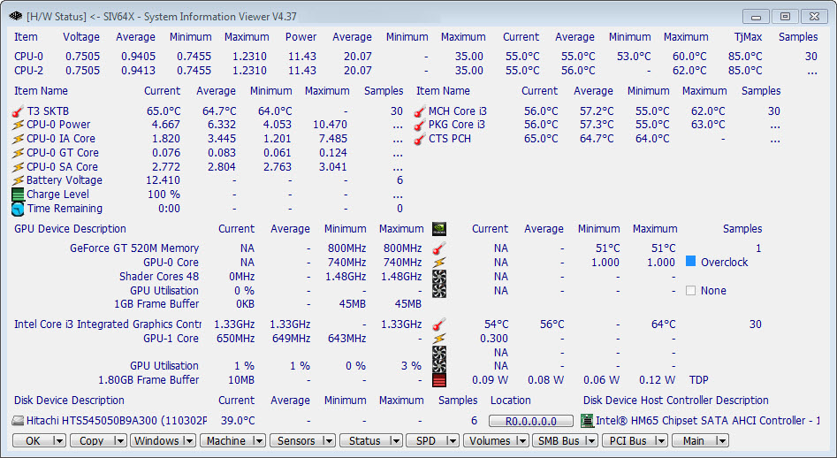Open the Status button dropdown arrow
Screen dimensions: 837x458
(396, 441)
